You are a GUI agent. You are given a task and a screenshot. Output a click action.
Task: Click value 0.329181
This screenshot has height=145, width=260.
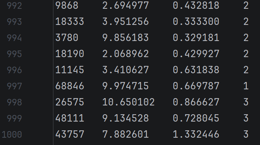pyautogui.click(x=196, y=37)
